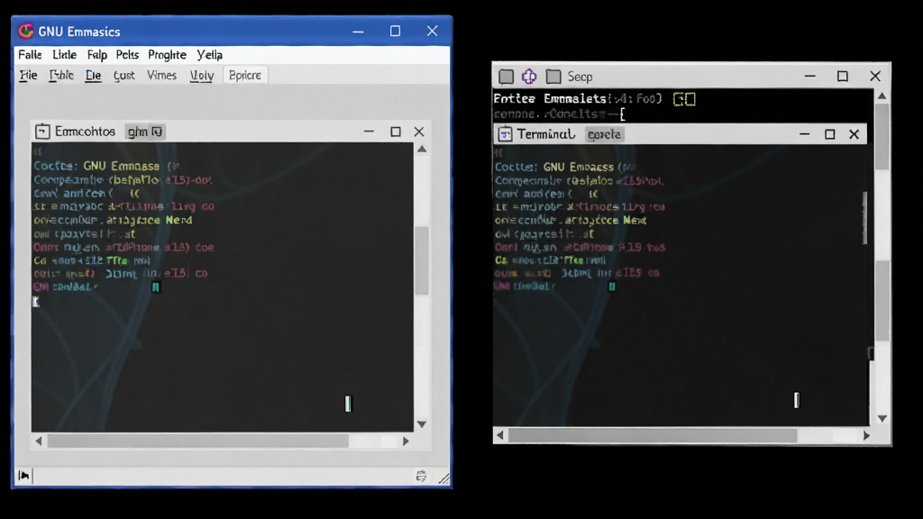Click scroll right arrow in Secp window

pyautogui.click(x=866, y=435)
